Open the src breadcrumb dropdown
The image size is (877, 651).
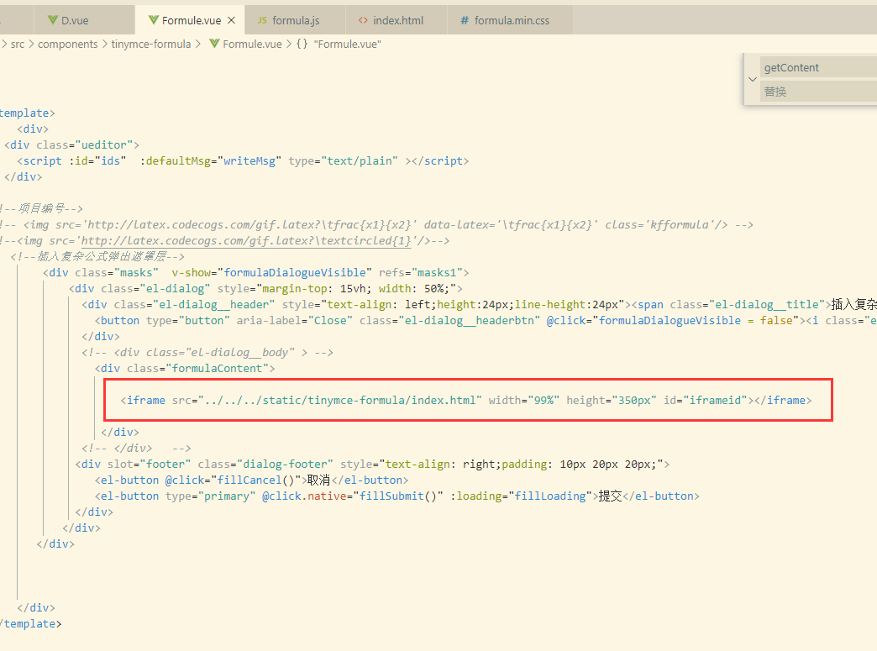(x=17, y=44)
